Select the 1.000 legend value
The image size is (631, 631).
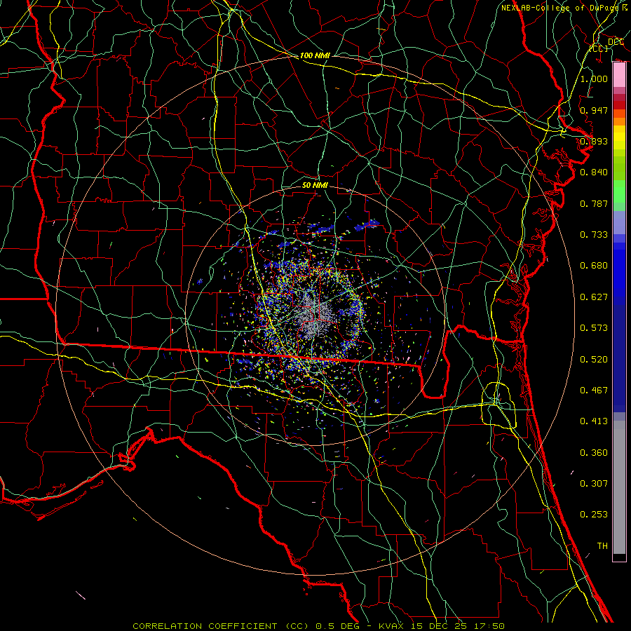click(594, 79)
